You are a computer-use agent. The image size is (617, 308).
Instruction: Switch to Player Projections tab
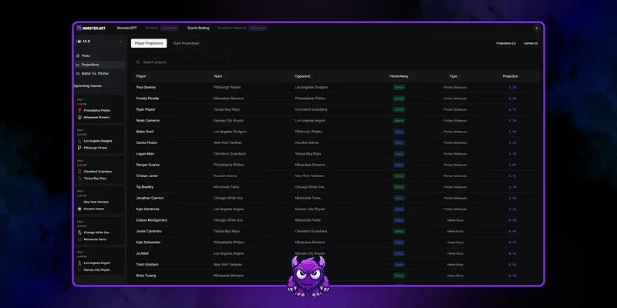point(149,43)
